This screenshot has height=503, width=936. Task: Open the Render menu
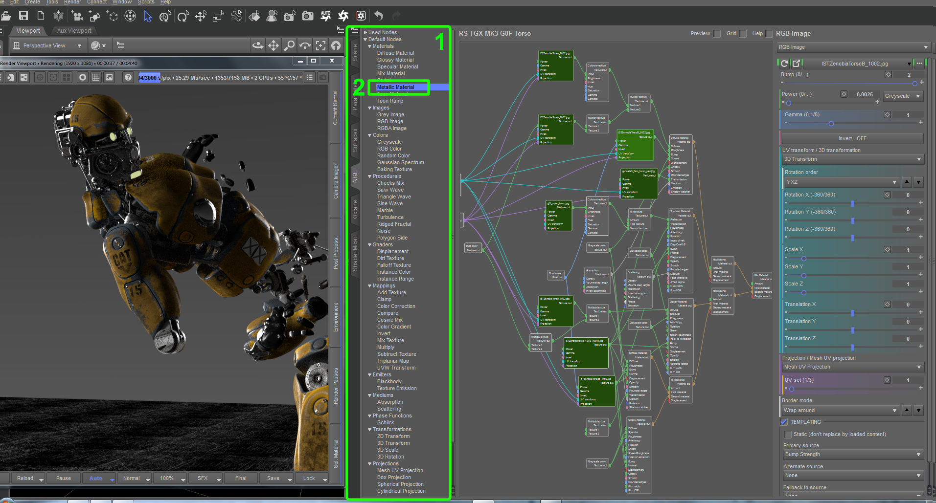point(72,2)
